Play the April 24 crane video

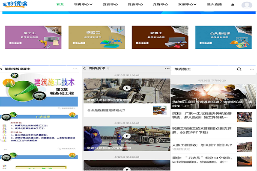(x=126, y=136)
